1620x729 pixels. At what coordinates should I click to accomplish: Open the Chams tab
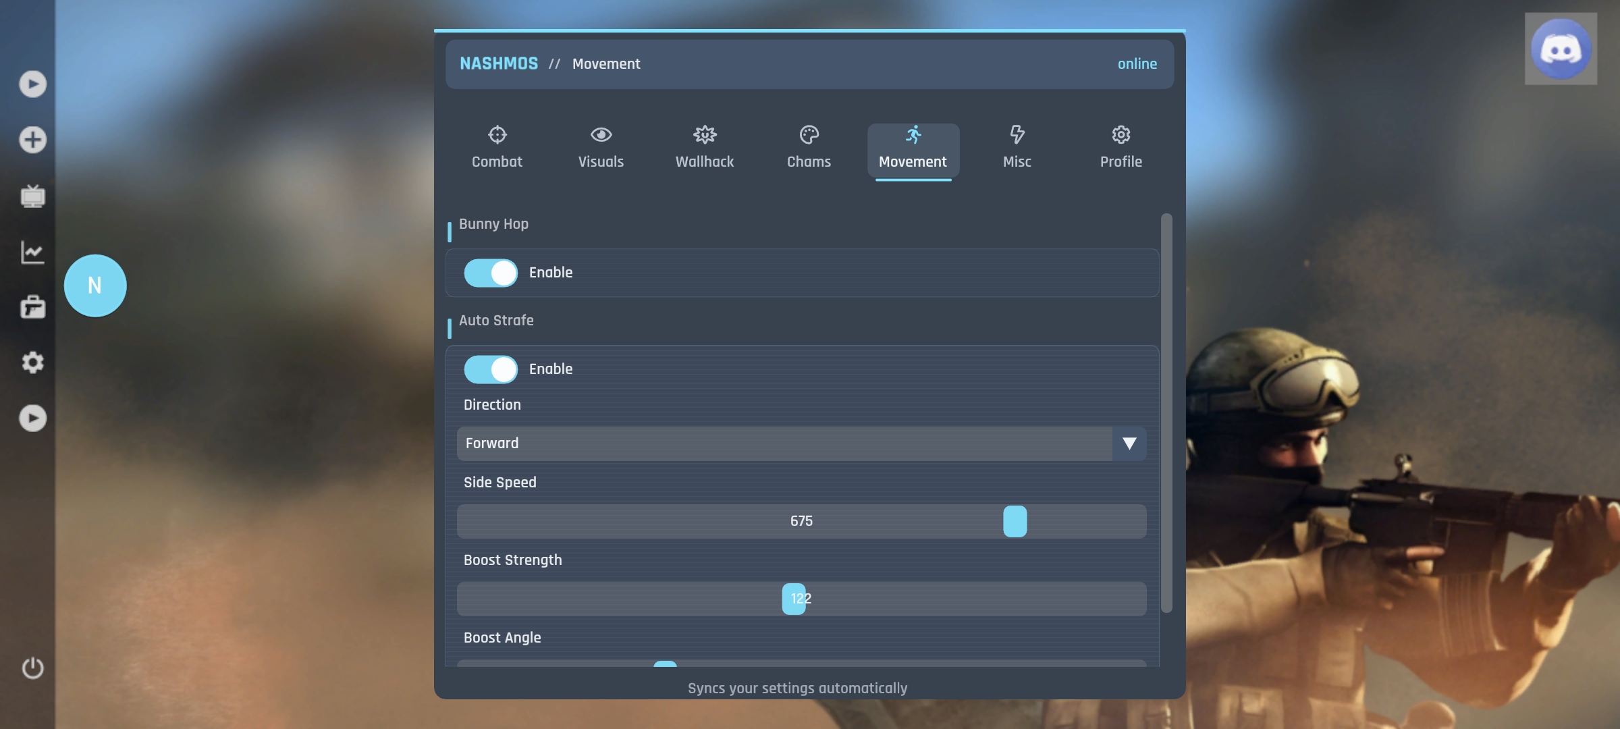[x=809, y=148]
